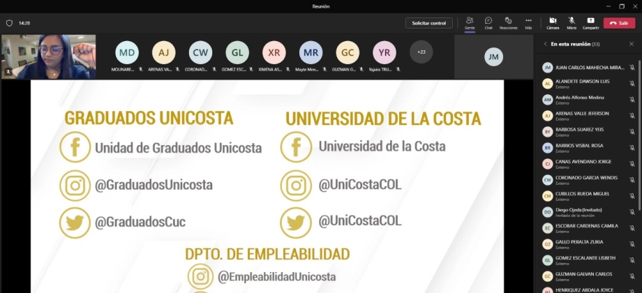Open the Más options menu
The width and height of the screenshot is (642, 293).
(528, 23)
